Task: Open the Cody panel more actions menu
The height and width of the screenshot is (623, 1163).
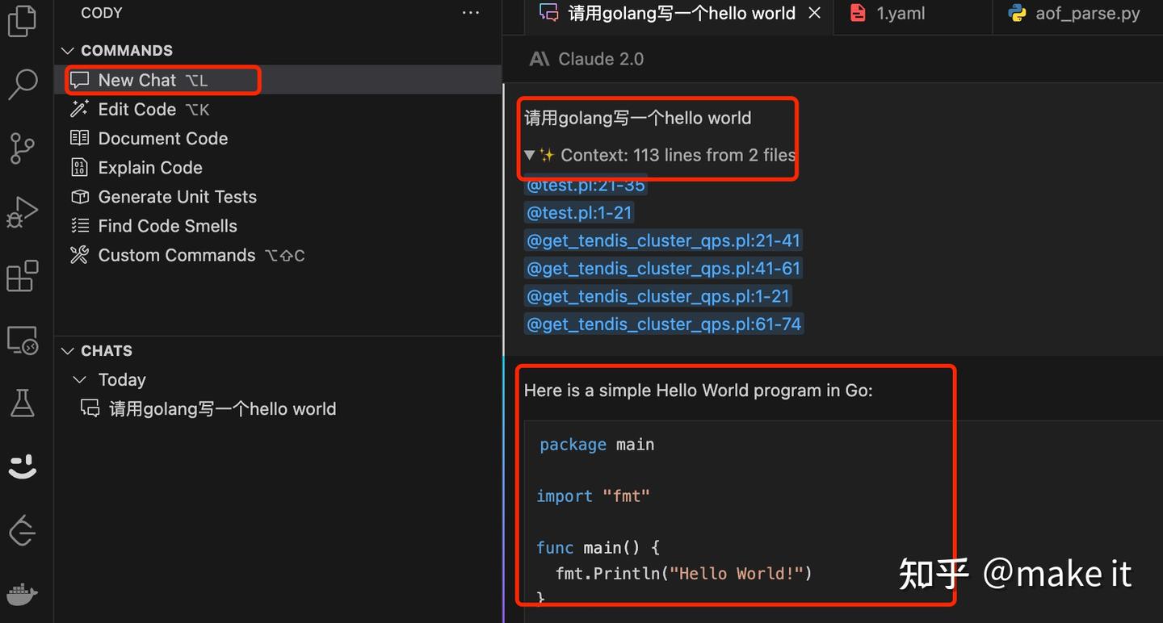Action: click(x=470, y=12)
